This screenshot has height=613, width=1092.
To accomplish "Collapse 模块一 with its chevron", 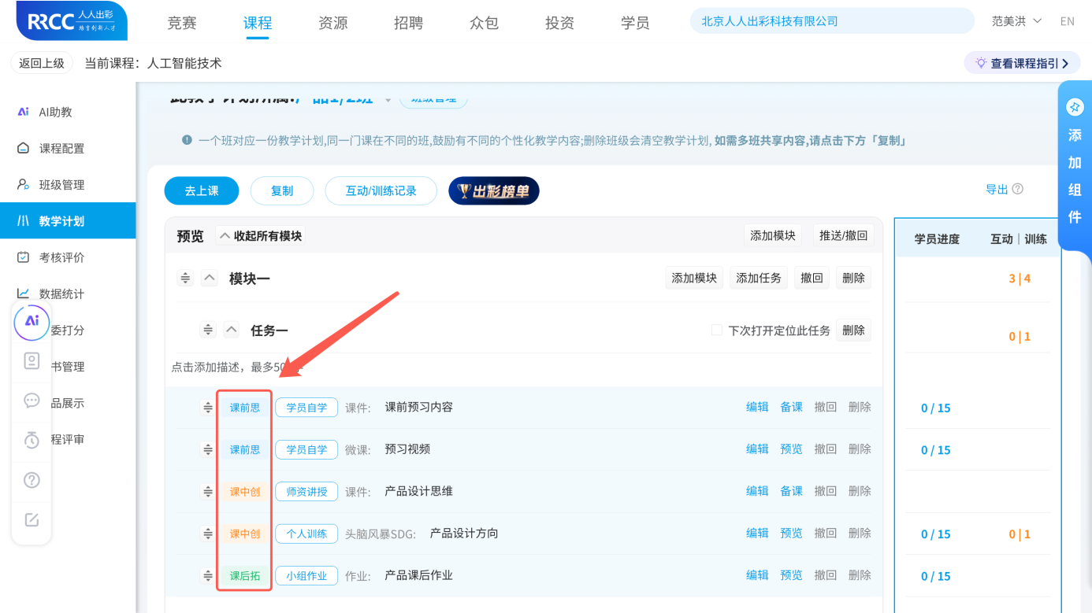I will (x=209, y=278).
